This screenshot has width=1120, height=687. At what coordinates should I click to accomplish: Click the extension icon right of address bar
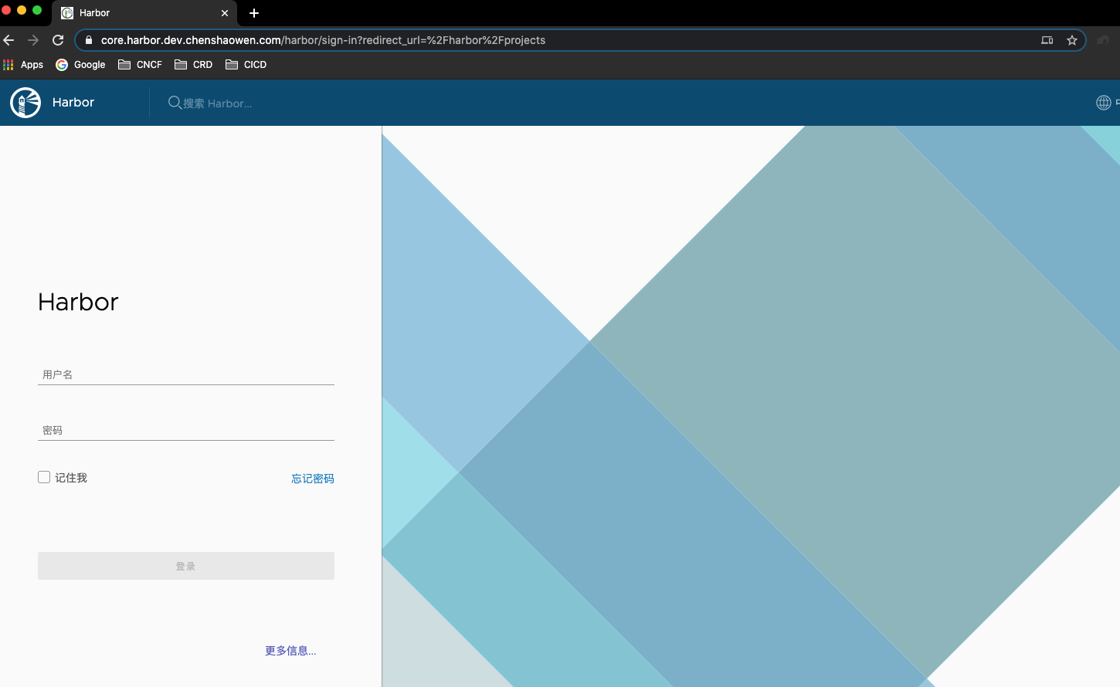(x=1103, y=40)
